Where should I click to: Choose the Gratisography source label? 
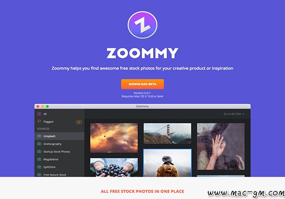pyautogui.click(x=53, y=144)
